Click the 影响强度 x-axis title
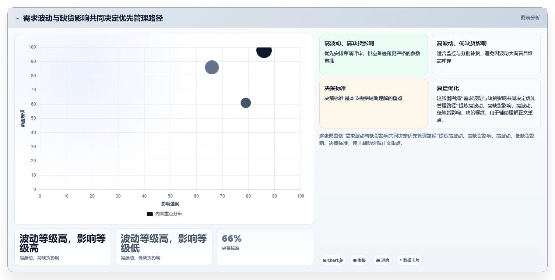Image resolution: width=555 pixels, height=280 pixels. coord(170,204)
